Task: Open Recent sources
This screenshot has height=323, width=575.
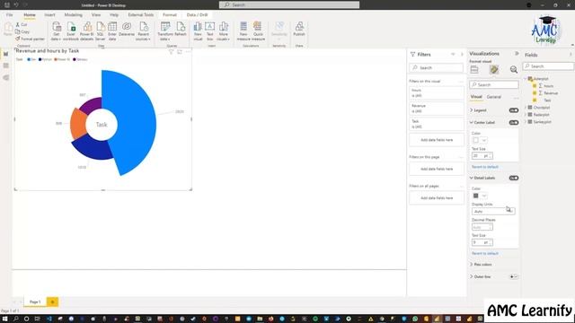Action: pyautogui.click(x=144, y=31)
